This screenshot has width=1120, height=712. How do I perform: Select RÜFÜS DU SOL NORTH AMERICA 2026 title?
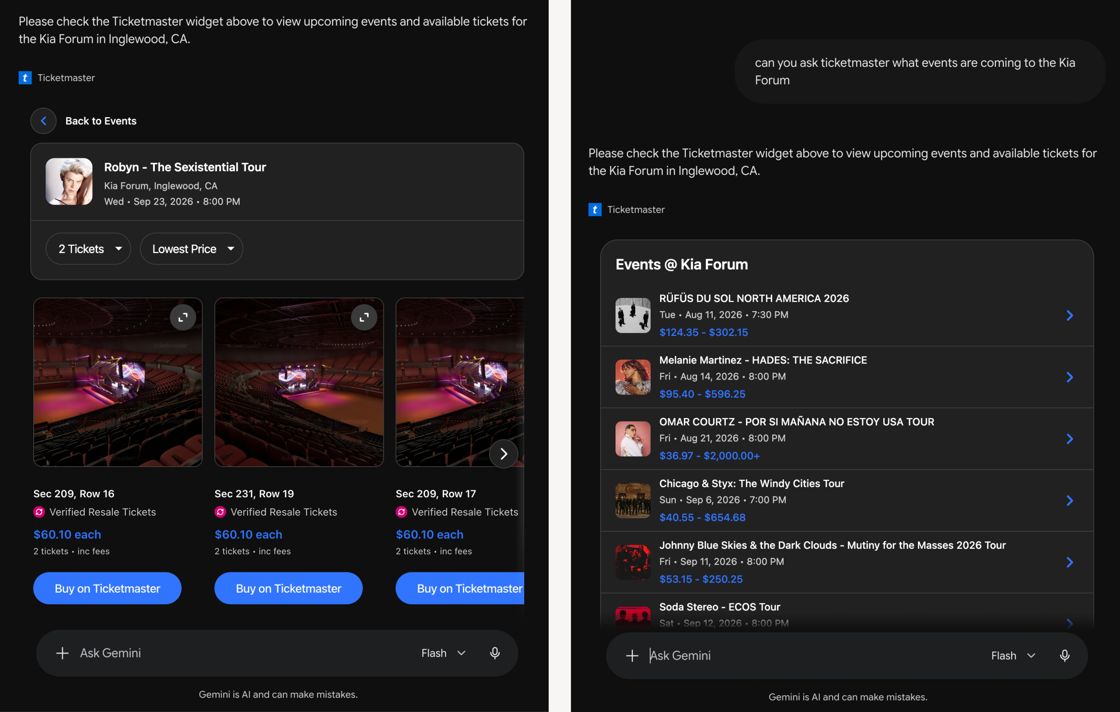point(754,298)
